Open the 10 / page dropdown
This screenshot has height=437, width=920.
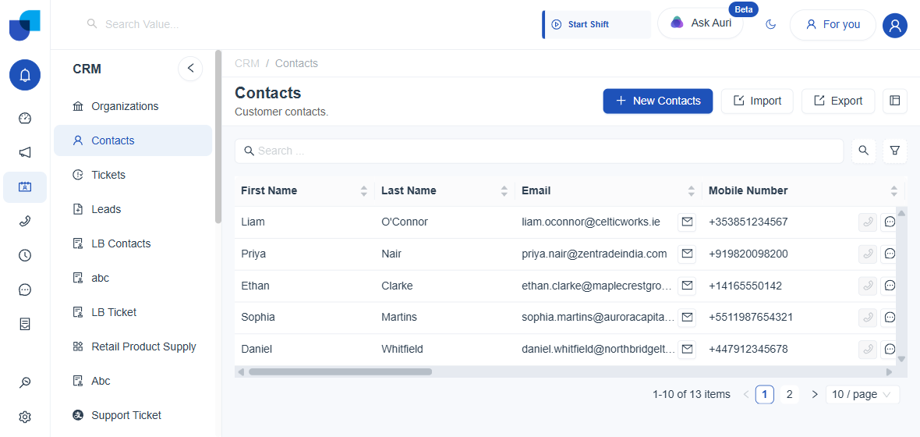(862, 394)
